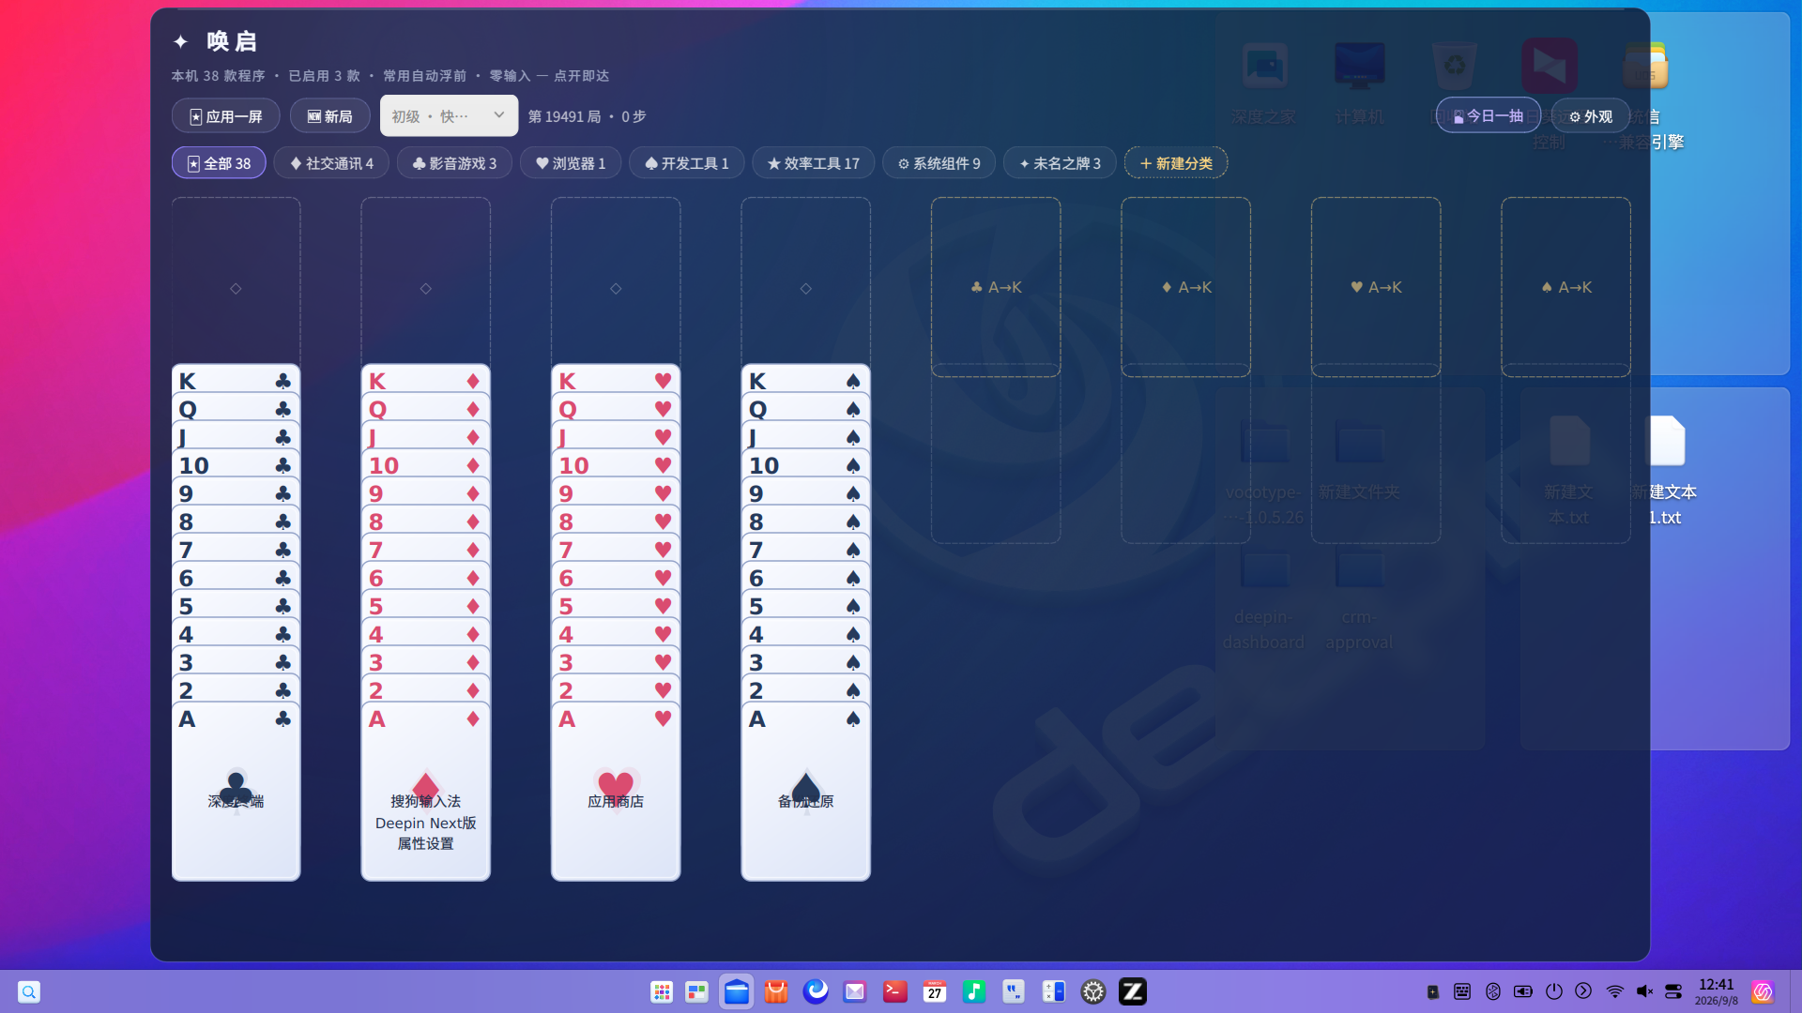1802x1013 pixels.
Task: Select the 10 of diamonds card
Action: pyautogui.click(x=425, y=464)
